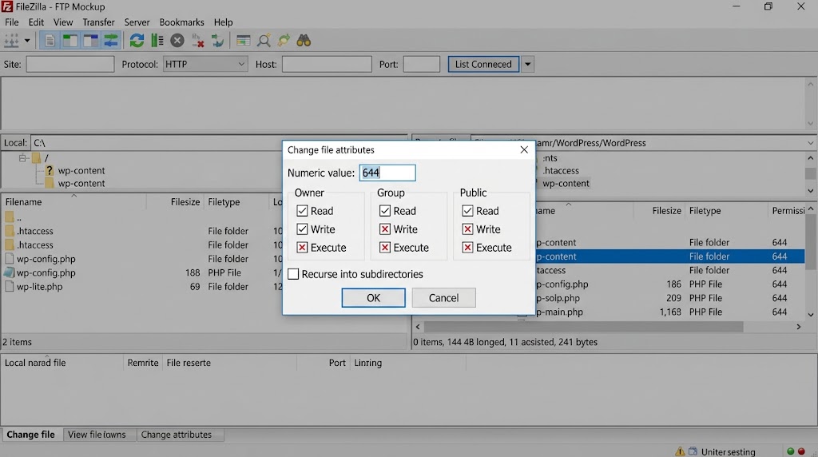Open the View menu
This screenshot has height=457, width=818.
point(63,22)
